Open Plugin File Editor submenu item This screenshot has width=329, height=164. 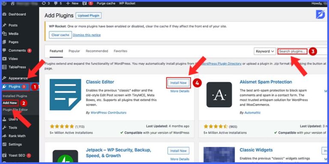pos(15,110)
